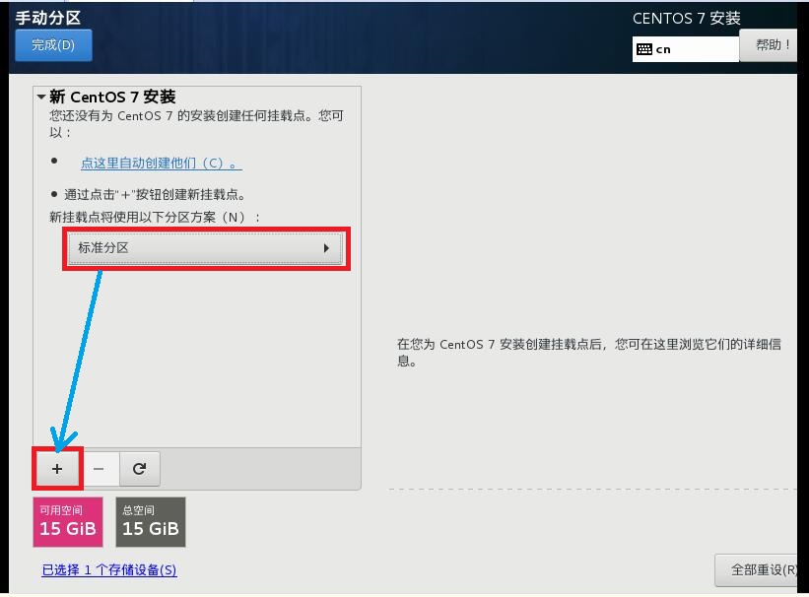The image size is (809, 597).
Task: Open the 帮助！ help button
Action: pyautogui.click(x=769, y=45)
